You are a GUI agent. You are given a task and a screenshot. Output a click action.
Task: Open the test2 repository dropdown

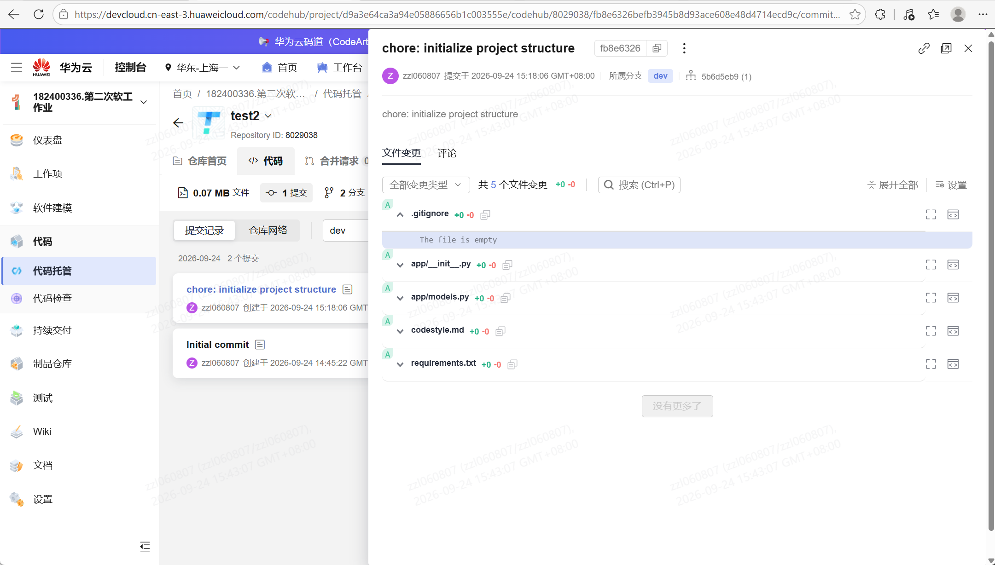(x=268, y=116)
